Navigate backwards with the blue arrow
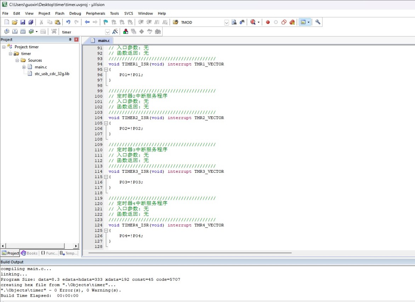415x302 pixels. pyautogui.click(x=87, y=22)
